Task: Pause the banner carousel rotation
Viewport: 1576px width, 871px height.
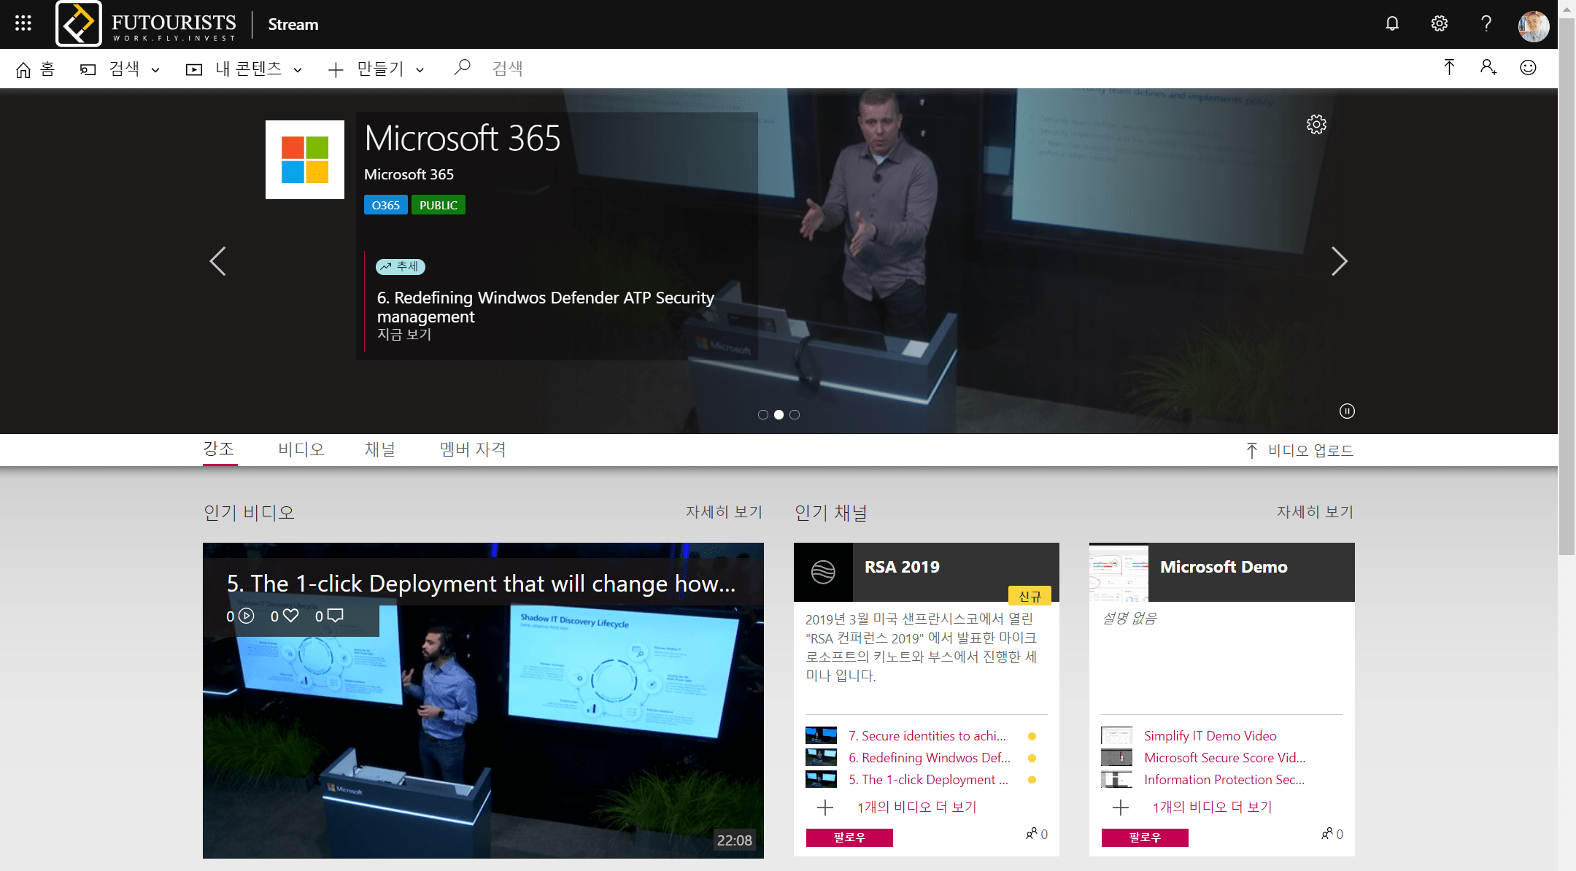Action: [1347, 411]
